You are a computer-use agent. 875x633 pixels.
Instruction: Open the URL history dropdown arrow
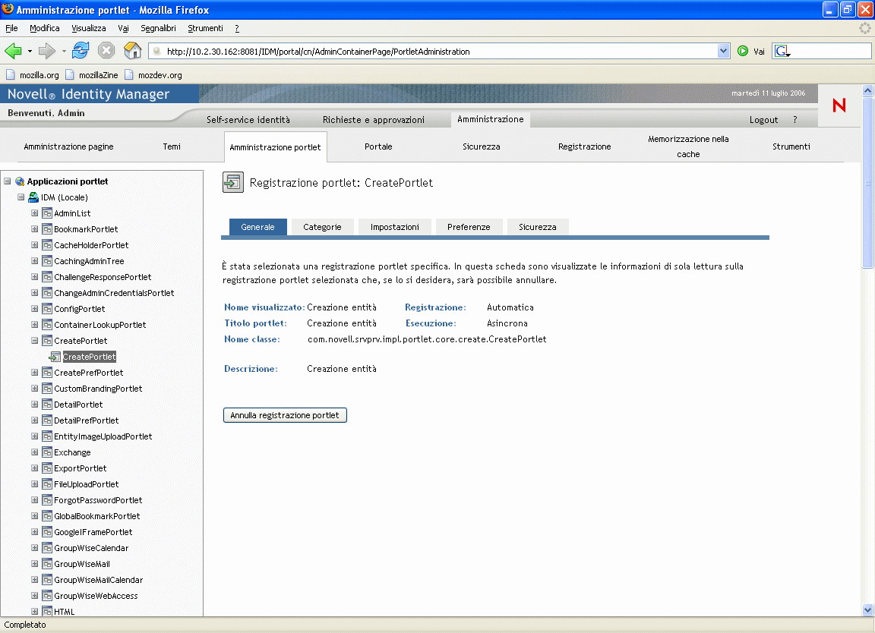pyautogui.click(x=723, y=52)
